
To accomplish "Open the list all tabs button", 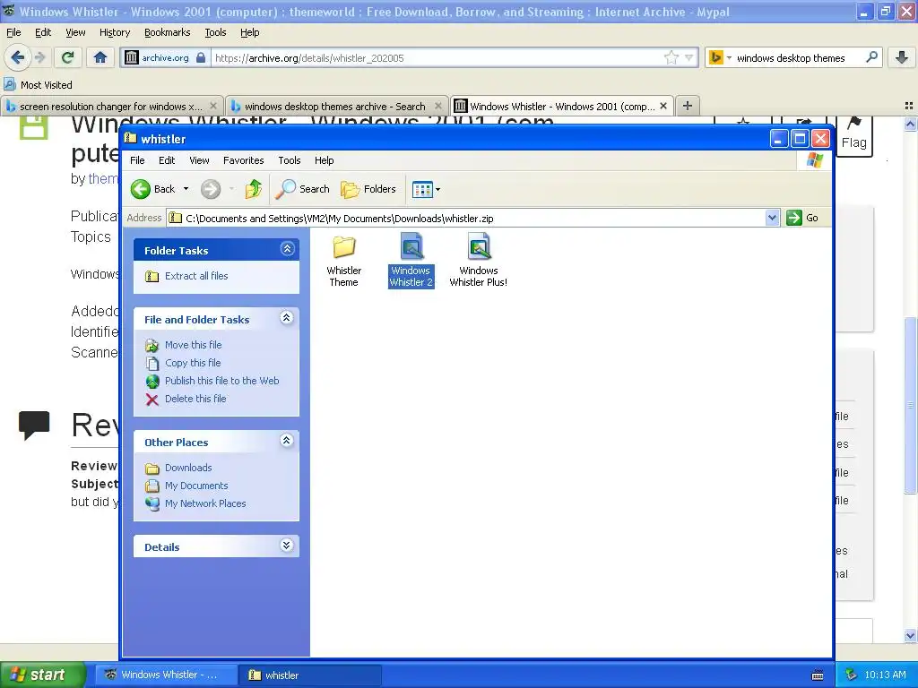I will click(x=909, y=106).
